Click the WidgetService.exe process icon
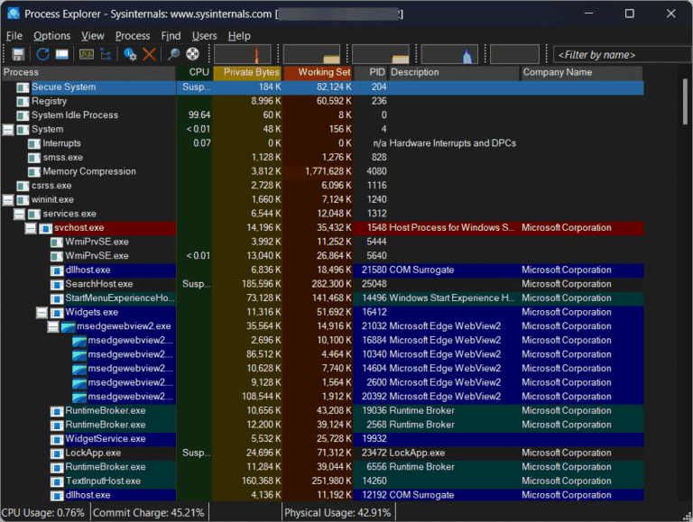The height and width of the screenshot is (522, 693). 57,439
